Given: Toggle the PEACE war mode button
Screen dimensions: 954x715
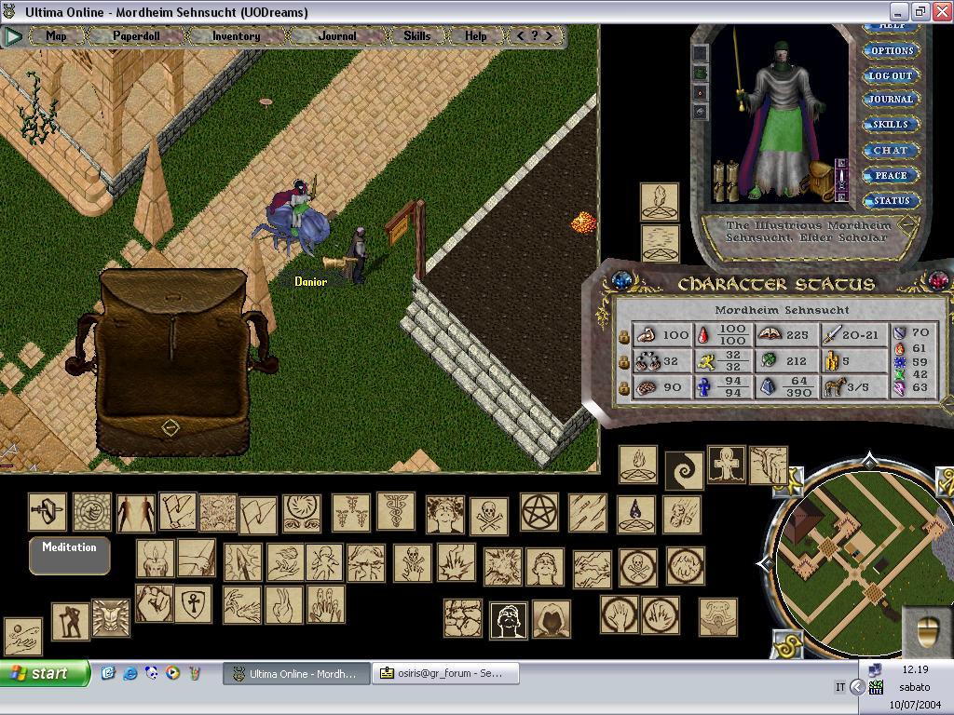Looking at the screenshot, I should tap(892, 176).
